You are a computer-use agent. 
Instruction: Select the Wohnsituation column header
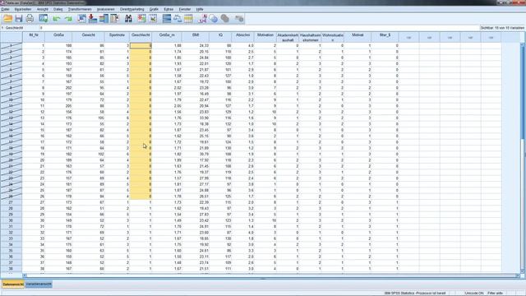point(332,37)
